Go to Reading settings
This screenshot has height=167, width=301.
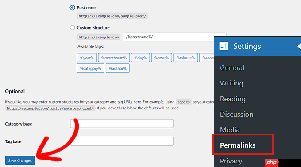pos(233,99)
